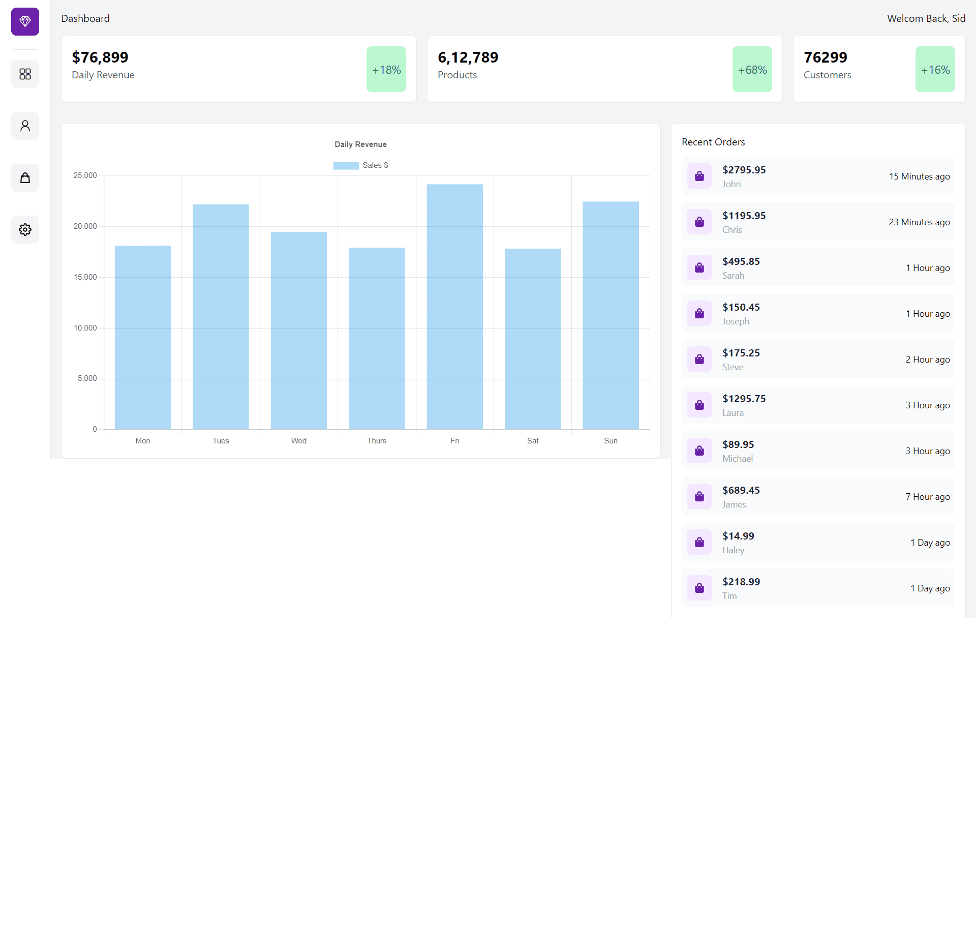The height and width of the screenshot is (927, 976).
Task: Click the bag icon on Tim's order
Action: [699, 588]
